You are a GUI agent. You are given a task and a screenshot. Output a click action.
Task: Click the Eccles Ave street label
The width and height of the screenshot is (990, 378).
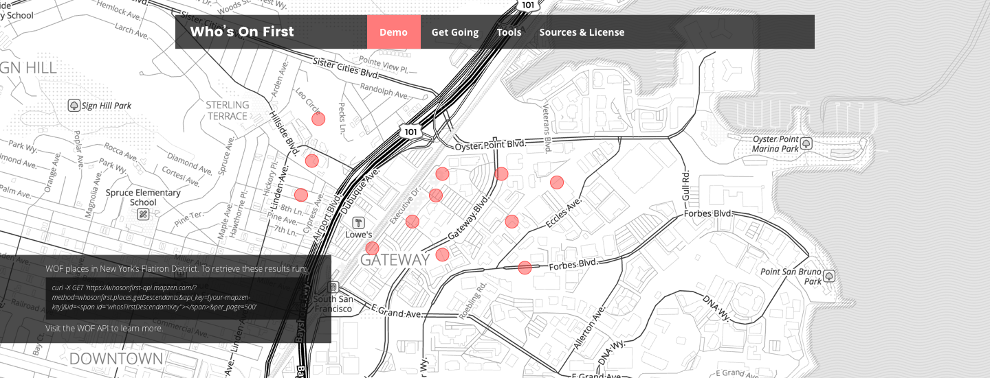point(564,213)
